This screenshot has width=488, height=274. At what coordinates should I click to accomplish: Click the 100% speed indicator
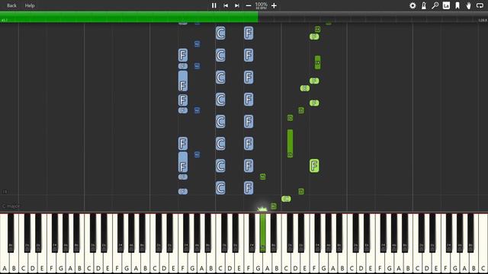(x=261, y=5)
